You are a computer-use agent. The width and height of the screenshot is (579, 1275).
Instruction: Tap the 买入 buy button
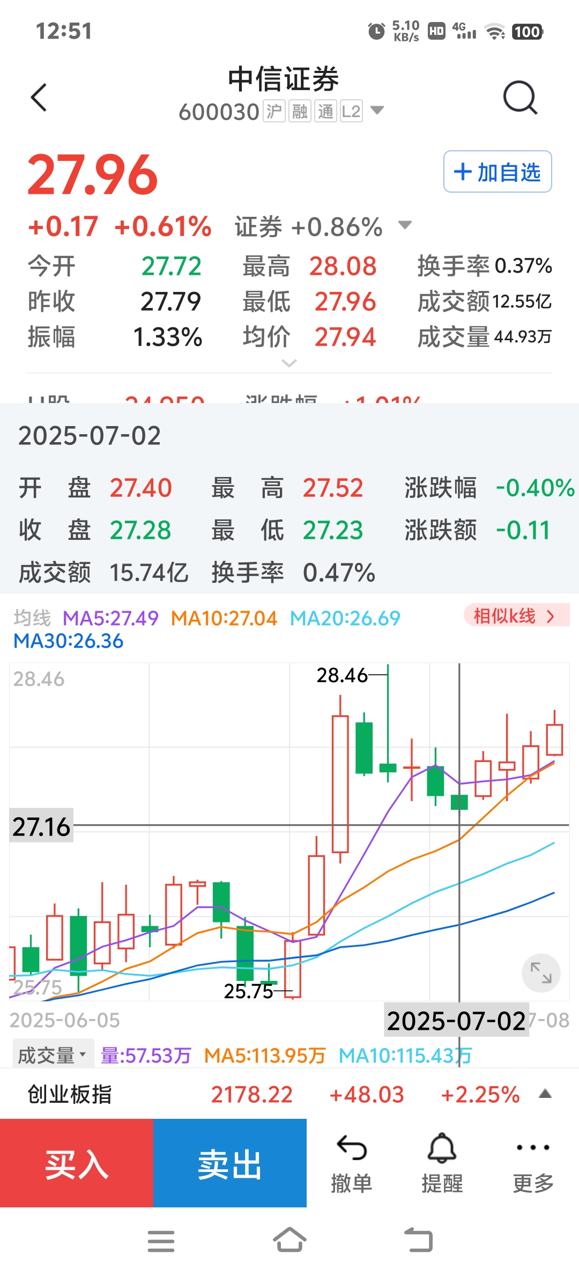point(77,1163)
